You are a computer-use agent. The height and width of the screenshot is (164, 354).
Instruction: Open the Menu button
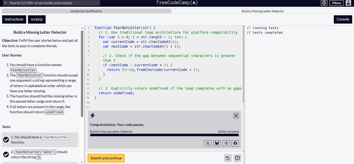(x=337, y=3)
